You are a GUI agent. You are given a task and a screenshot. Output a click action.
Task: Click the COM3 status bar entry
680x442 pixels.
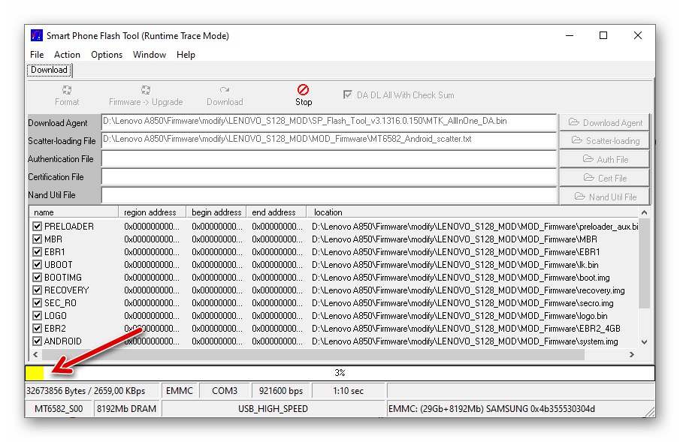225,391
